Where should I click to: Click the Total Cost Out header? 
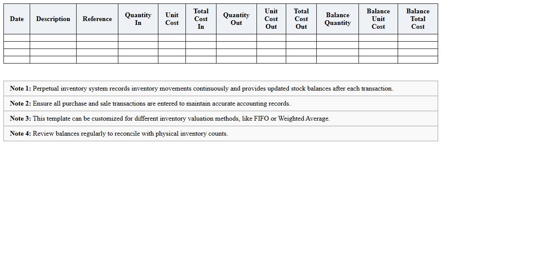pyautogui.click(x=301, y=19)
